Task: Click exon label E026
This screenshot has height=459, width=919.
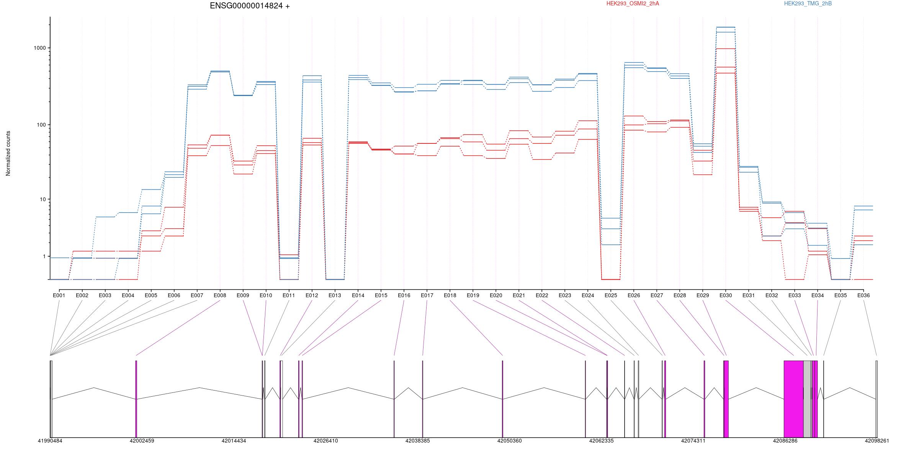Action: [634, 295]
